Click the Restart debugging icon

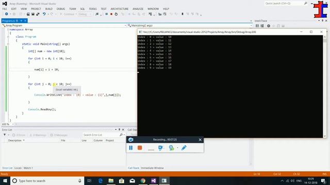click(x=116, y=14)
